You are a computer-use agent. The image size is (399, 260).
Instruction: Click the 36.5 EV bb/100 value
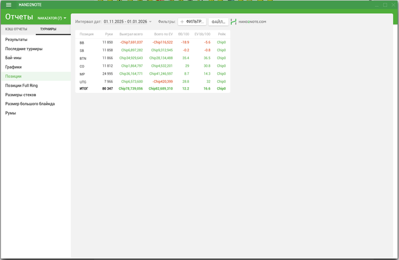click(x=207, y=58)
